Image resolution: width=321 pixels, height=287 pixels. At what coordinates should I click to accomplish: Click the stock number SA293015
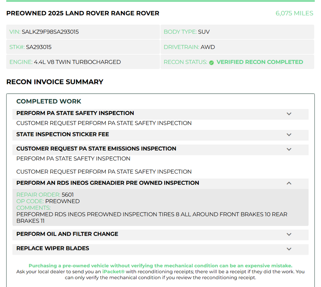tap(39, 47)
